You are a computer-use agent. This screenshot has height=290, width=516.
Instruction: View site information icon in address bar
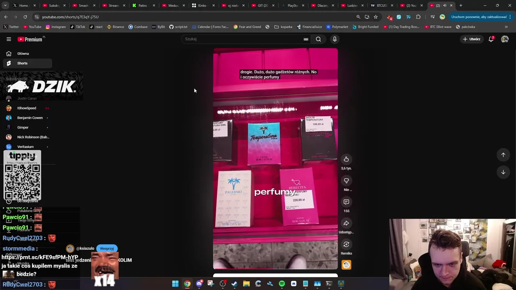37,17
